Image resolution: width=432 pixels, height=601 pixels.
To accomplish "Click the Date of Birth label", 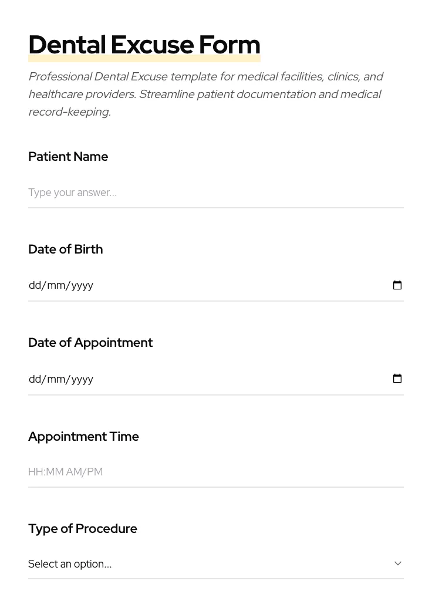I will pyautogui.click(x=65, y=249).
